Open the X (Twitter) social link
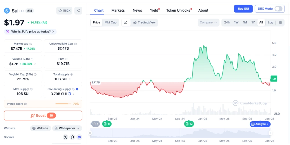This screenshot has width=290, height=145. coord(65,137)
